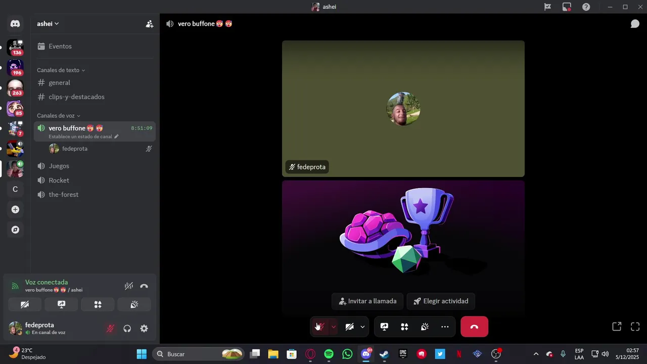Open microphone options dropdown arrow
This screenshot has height=364, width=647.
point(334,327)
